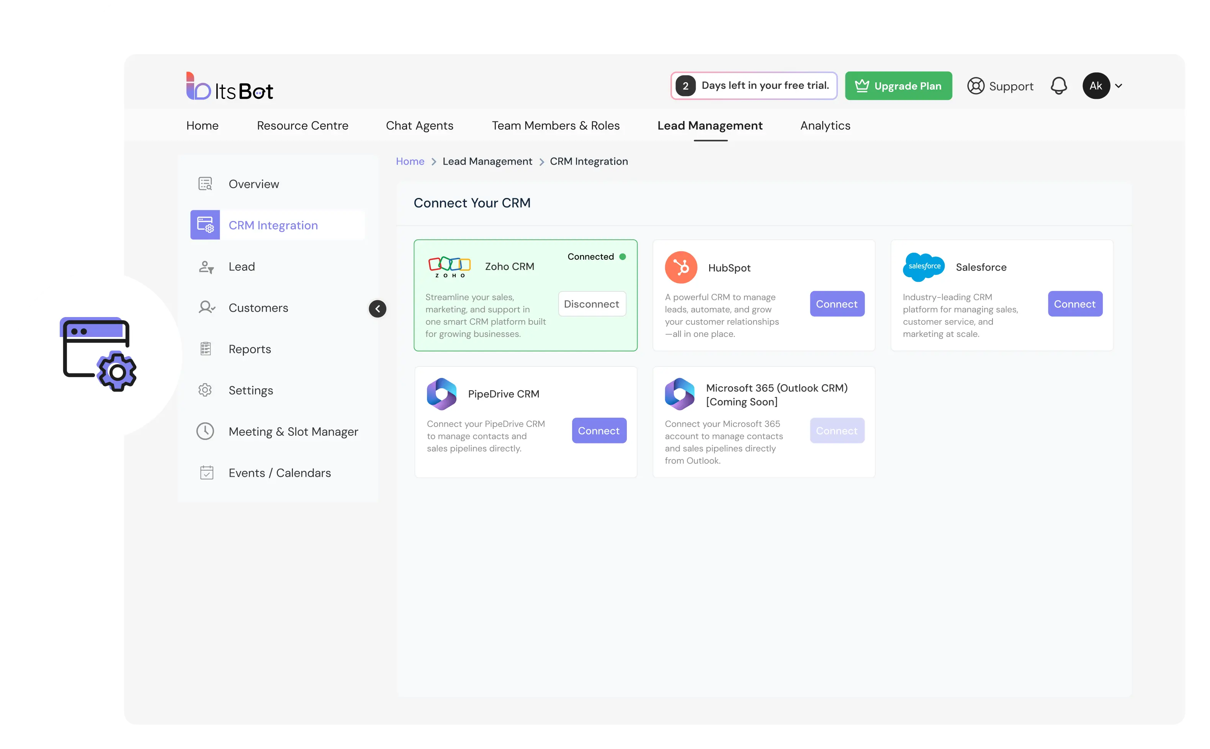Click the Microsoft 365 logo icon
This screenshot has height=749, width=1210.
pyautogui.click(x=680, y=394)
